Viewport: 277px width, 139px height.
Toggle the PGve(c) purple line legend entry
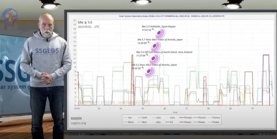pos(185,122)
